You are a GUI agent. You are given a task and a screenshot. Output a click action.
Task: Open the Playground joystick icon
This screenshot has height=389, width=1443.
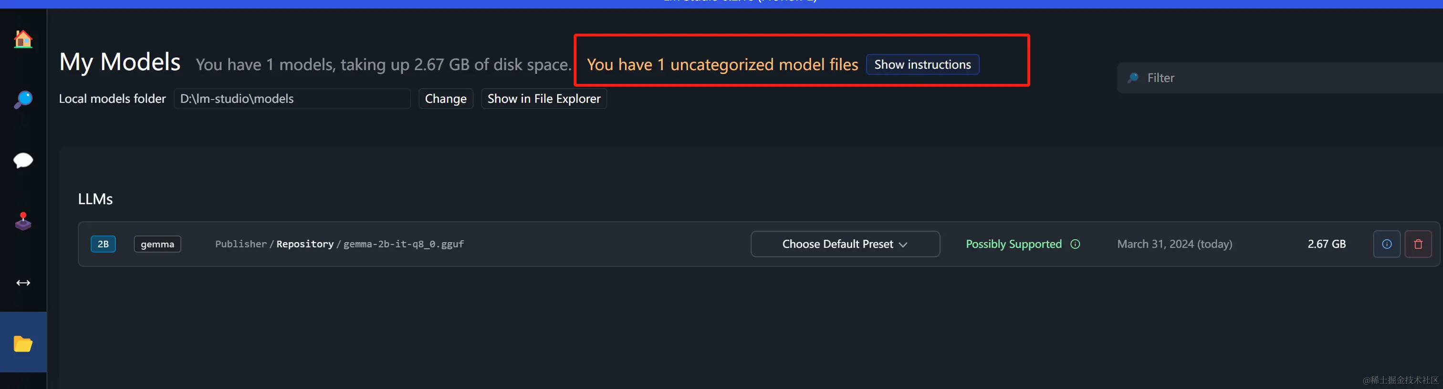tap(23, 221)
